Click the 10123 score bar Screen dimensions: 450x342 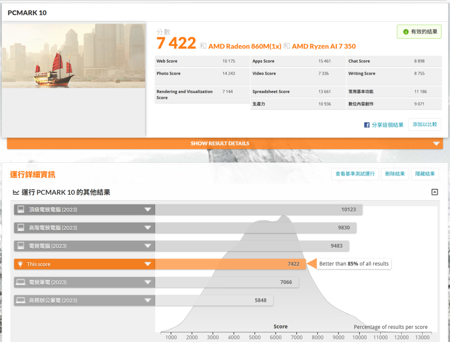[258, 210]
